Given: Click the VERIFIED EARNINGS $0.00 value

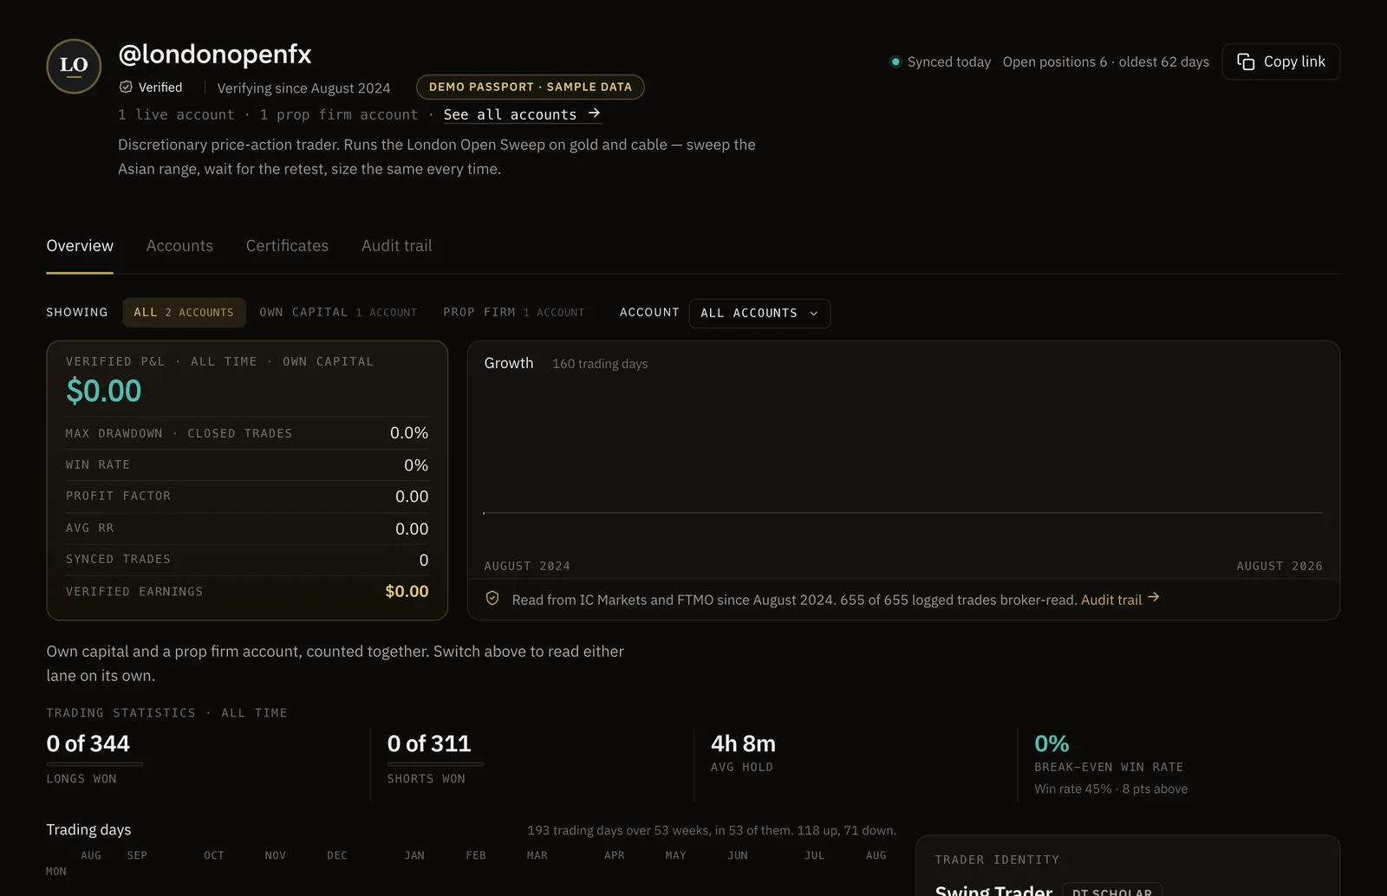Looking at the screenshot, I should tap(407, 591).
